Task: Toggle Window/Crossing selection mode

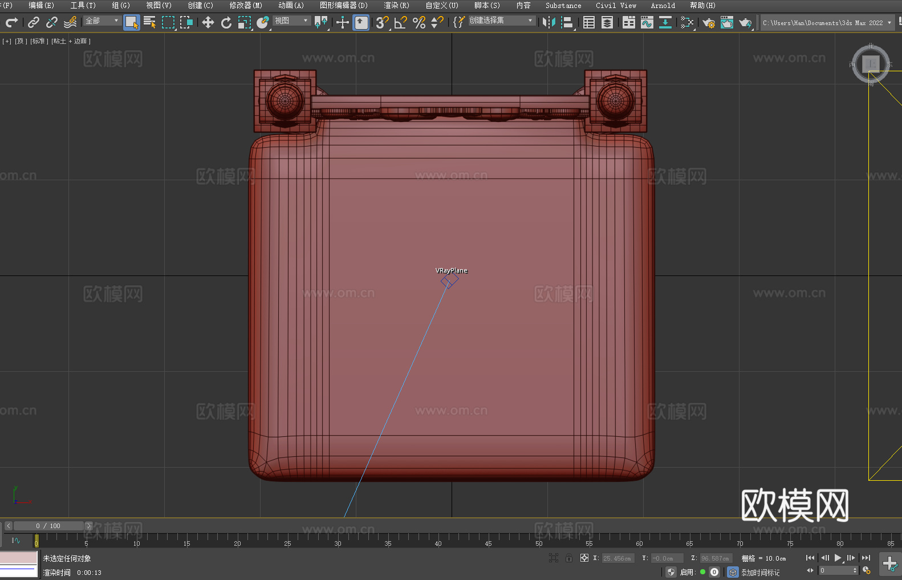Action: point(186,22)
